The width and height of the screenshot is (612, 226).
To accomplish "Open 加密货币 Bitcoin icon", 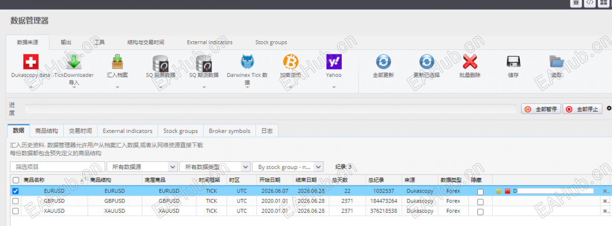I will pyautogui.click(x=291, y=62).
